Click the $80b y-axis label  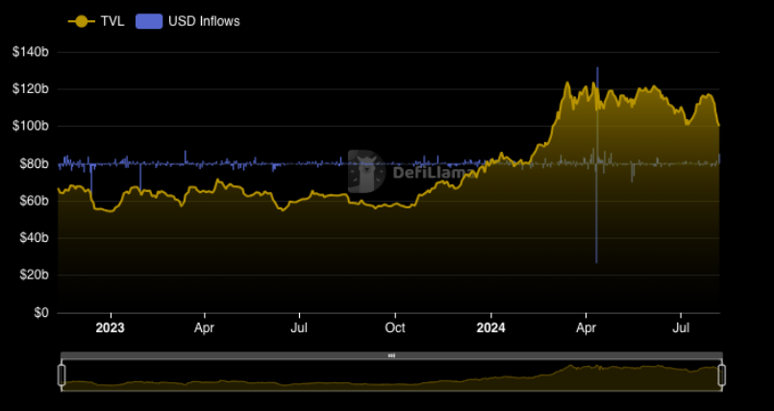point(34,163)
